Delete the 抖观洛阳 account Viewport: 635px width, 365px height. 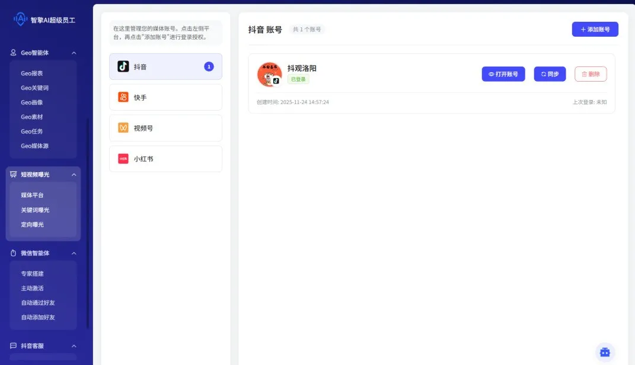(591, 74)
